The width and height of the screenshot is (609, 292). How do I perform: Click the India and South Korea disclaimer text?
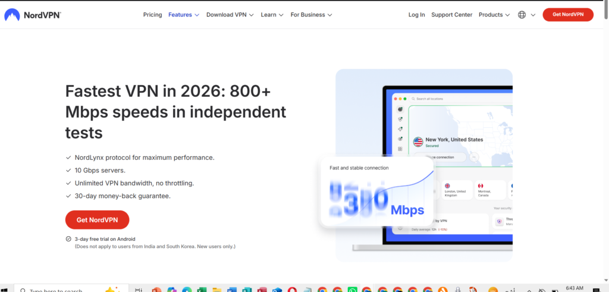coord(155,246)
